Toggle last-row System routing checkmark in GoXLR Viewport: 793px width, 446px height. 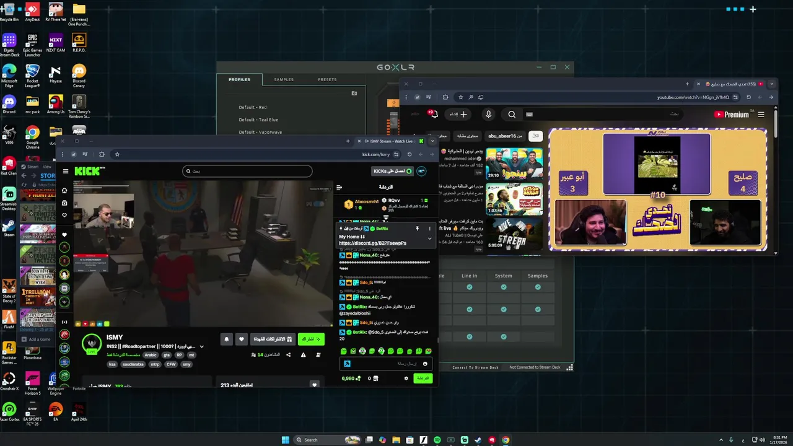pyautogui.click(x=504, y=337)
